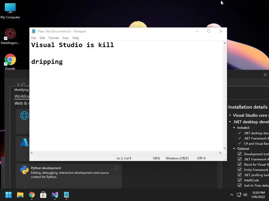The width and height of the screenshot is (269, 201).
Task: Uncheck Development tools optional component
Action: point(240,154)
